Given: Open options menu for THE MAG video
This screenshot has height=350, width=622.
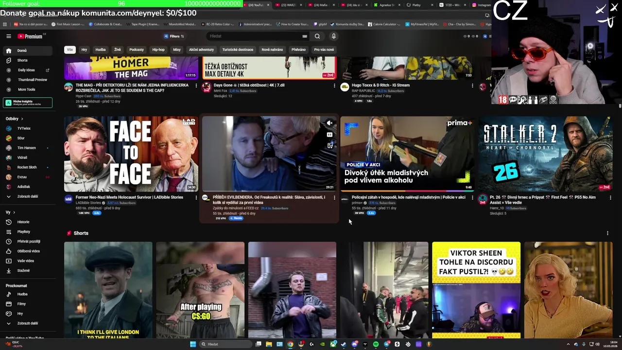Looking at the screenshot, I should 196,86.
